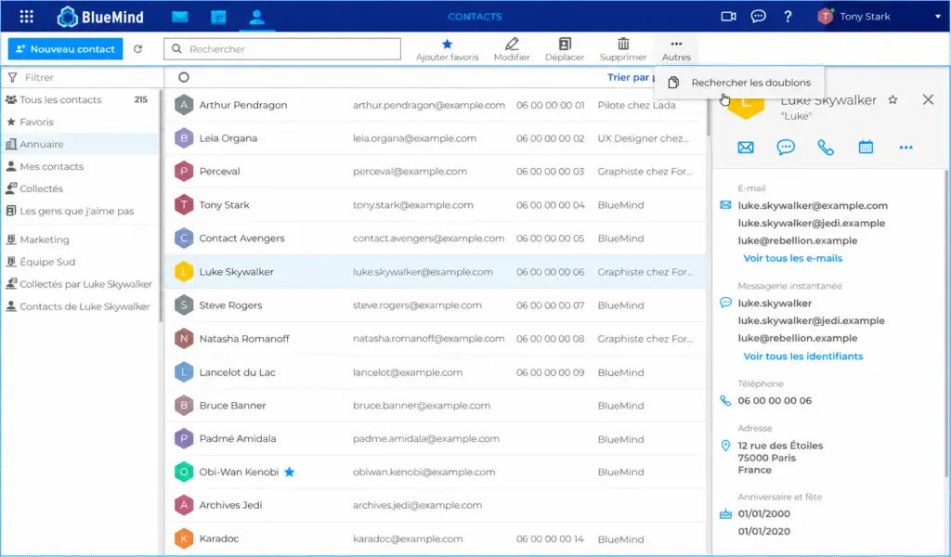Call Luke Skywalker via phone icon
Screen dimensions: 951x557
click(826, 148)
